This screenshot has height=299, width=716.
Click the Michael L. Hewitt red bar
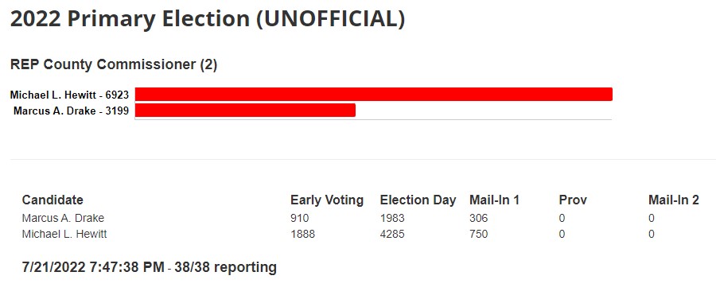click(374, 95)
